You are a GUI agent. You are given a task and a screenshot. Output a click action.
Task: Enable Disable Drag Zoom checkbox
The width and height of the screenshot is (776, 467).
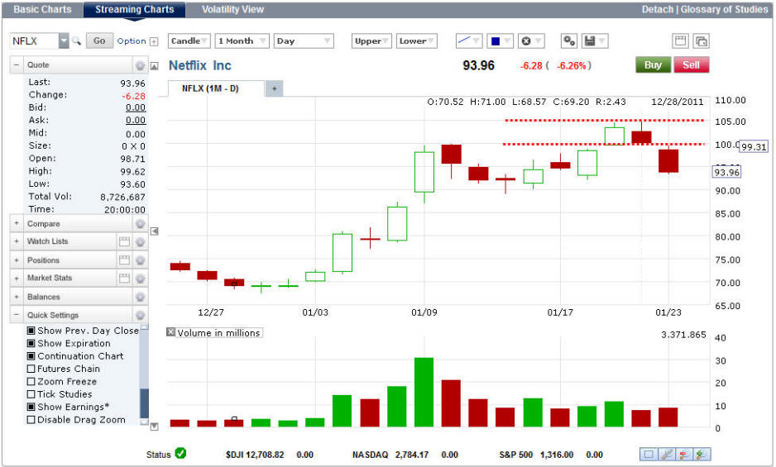tap(31, 420)
